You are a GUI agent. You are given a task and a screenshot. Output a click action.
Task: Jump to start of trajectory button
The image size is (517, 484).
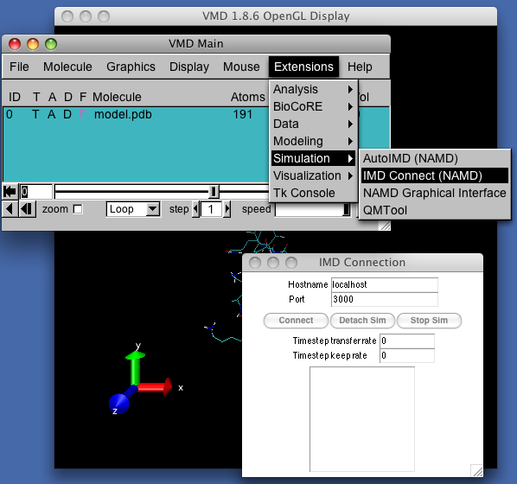[10, 191]
